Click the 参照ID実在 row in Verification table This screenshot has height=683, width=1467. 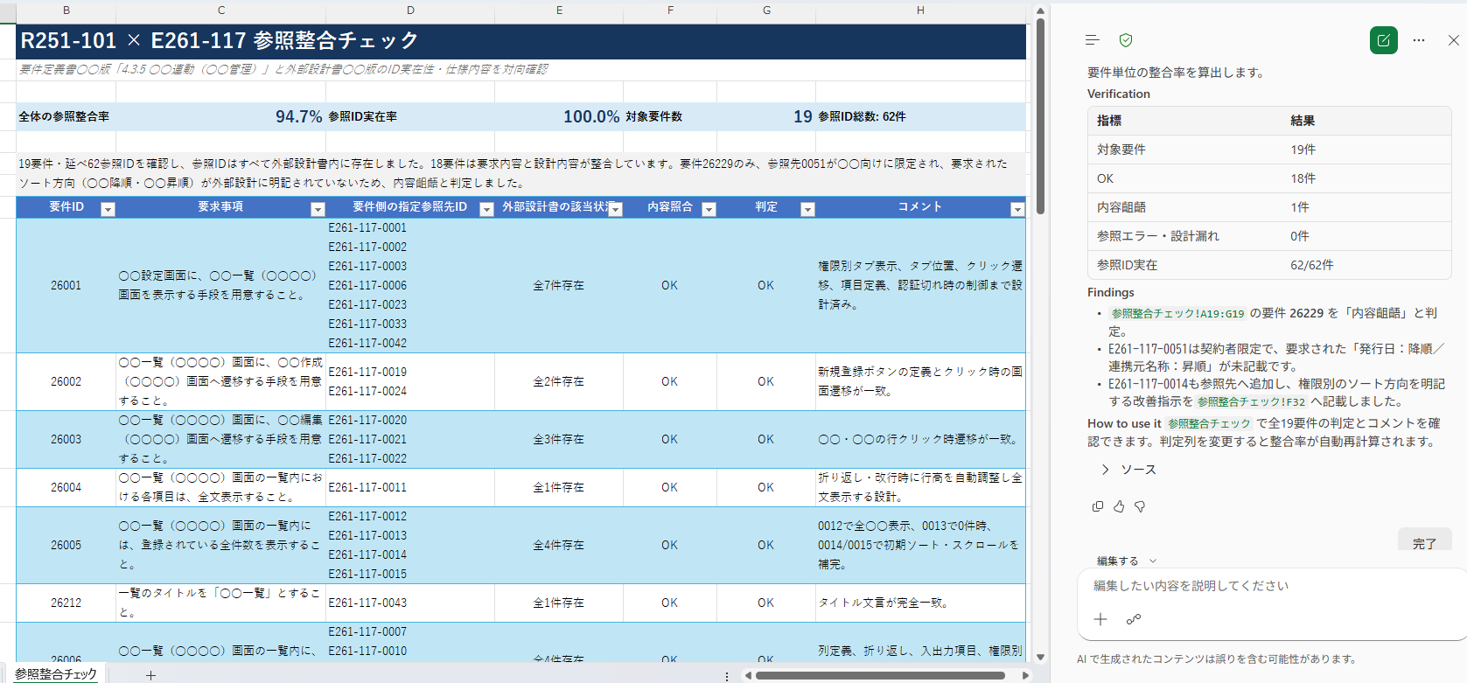pyautogui.click(x=1269, y=265)
